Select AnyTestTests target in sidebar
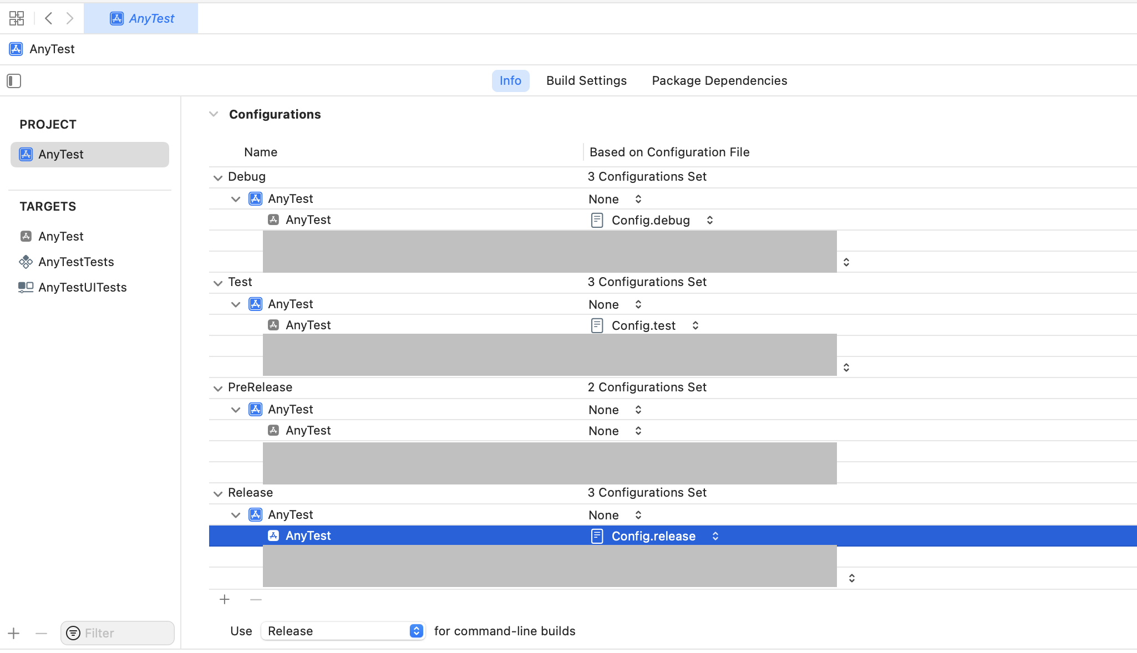1137x653 pixels. click(76, 261)
